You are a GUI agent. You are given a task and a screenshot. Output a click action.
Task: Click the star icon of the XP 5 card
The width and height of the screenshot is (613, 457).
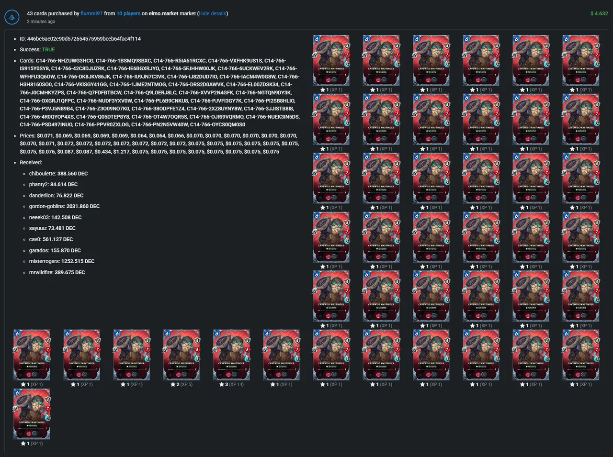pos(173,384)
